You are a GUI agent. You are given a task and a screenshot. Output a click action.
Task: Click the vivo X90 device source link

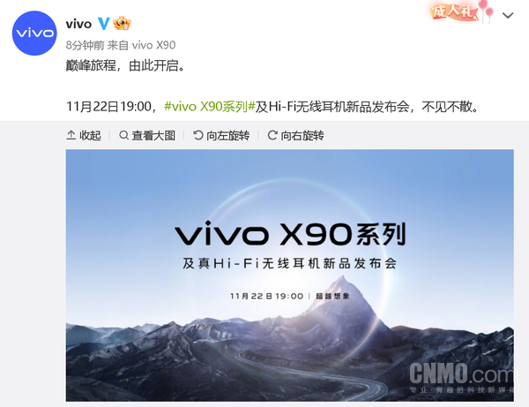[153, 45]
